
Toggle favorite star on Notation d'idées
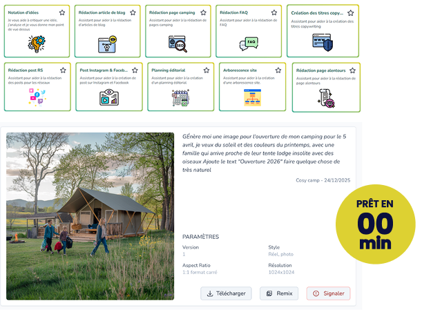(62, 12)
